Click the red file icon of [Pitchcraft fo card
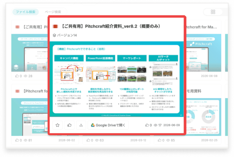The width and height of the screenshot is (234, 157). tap(18, 91)
